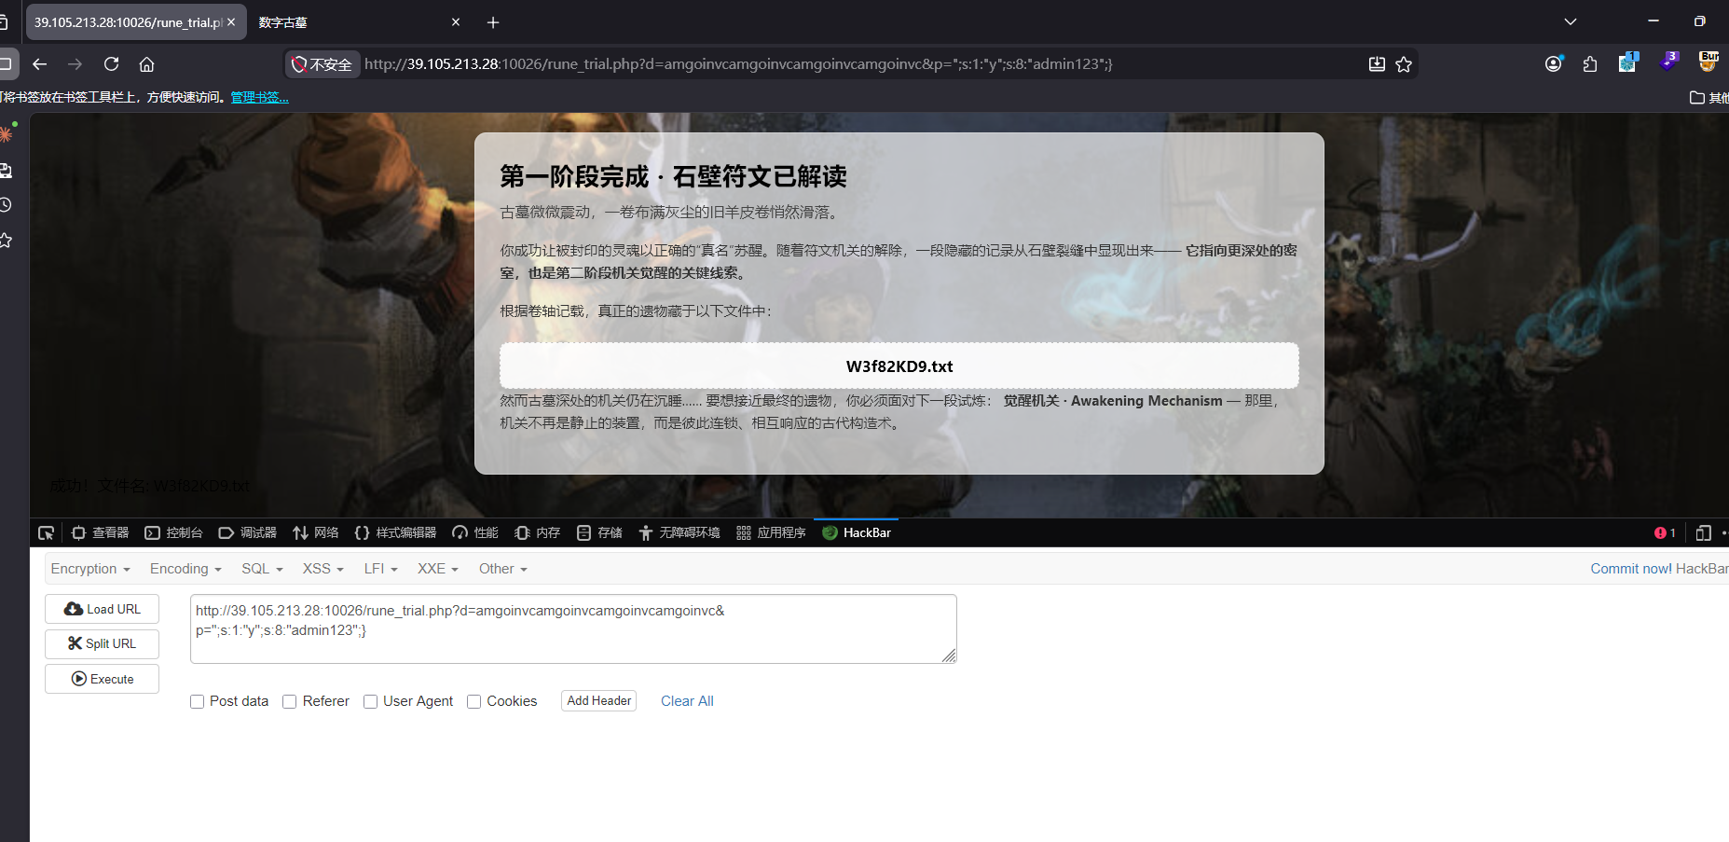Expand the Other dropdown
Screen dimensions: 1729x842
pyautogui.click(x=503, y=569)
